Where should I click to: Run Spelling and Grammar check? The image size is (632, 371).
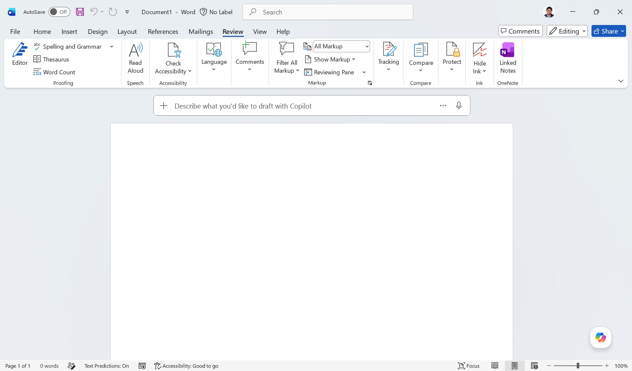pyautogui.click(x=68, y=47)
